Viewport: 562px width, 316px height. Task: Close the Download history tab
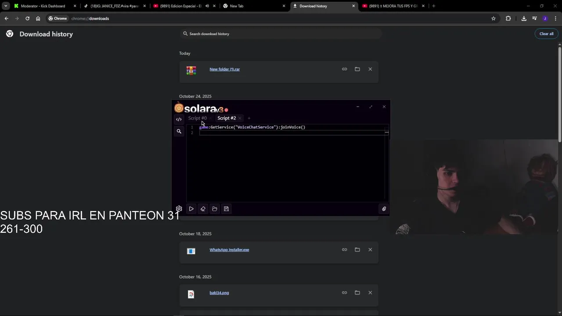(353, 6)
